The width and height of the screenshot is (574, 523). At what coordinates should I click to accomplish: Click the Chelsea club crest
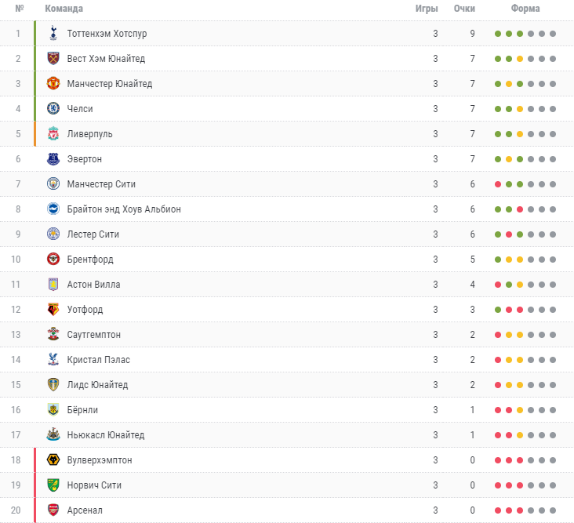point(53,109)
